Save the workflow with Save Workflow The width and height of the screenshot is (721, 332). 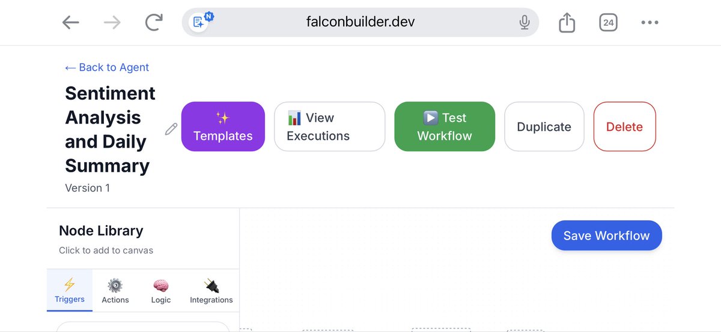point(606,236)
